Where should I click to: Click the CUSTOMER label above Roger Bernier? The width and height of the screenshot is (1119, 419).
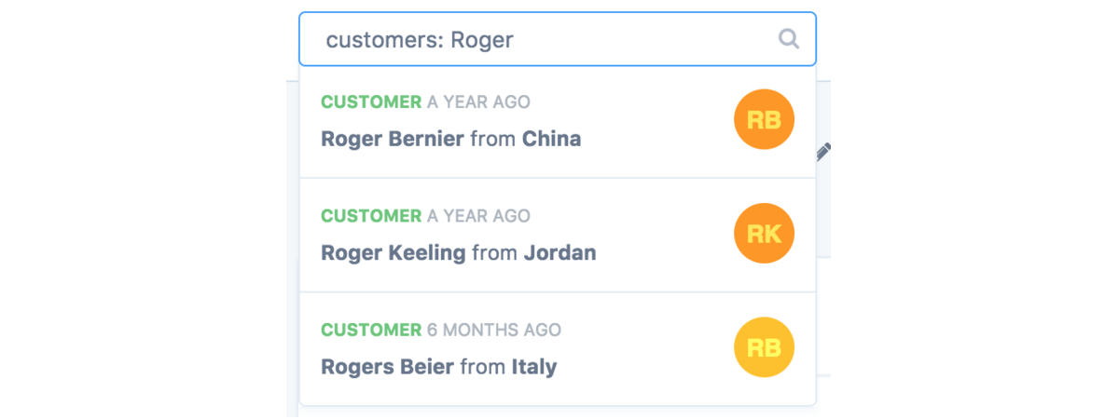coord(371,102)
